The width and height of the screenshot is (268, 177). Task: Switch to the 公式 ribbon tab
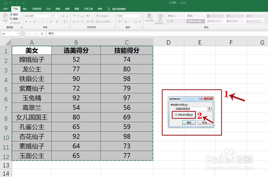coord(48,9)
